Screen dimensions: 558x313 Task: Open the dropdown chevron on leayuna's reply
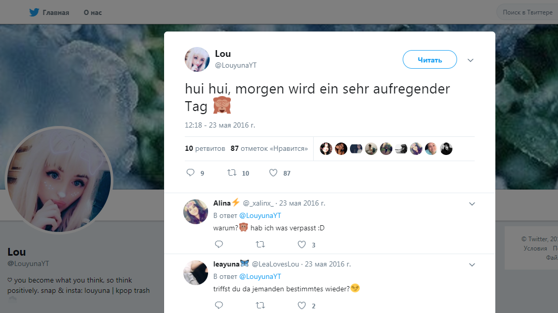click(472, 264)
